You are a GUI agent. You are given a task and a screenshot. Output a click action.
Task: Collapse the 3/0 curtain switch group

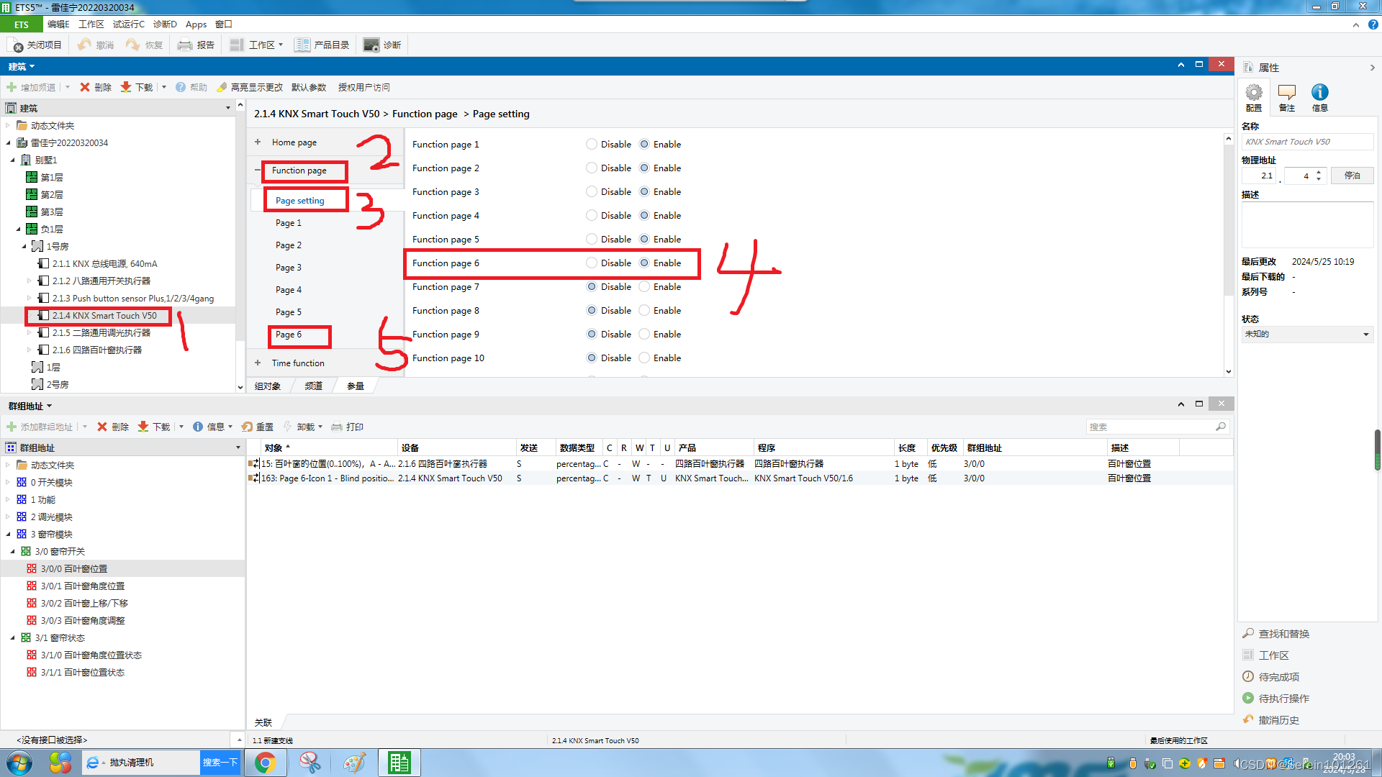click(12, 552)
